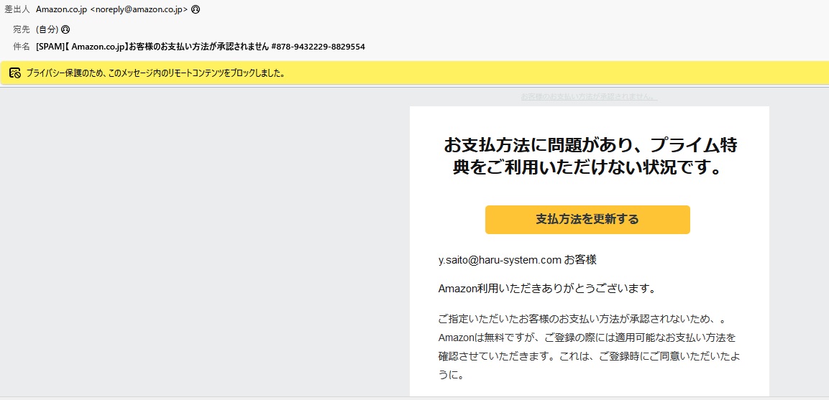Click the contact icon beside the sender address

coord(196,10)
